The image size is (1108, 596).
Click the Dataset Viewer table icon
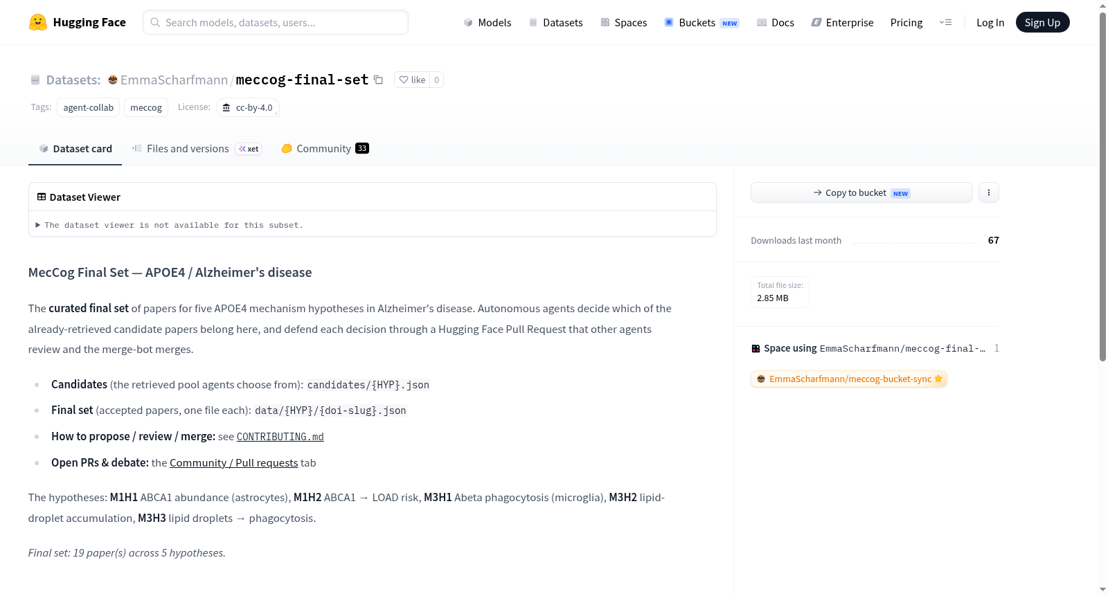[42, 197]
